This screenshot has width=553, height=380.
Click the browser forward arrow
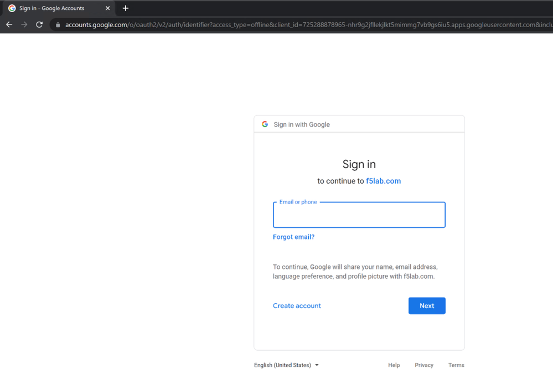coord(24,25)
